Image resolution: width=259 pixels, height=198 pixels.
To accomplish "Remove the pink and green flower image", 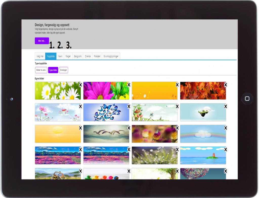I will (x=129, y=85).
